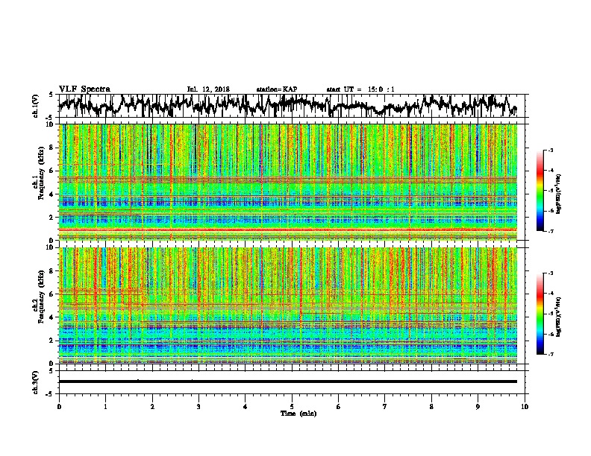Click the 7 tick on the time axis

pyautogui.click(x=385, y=407)
